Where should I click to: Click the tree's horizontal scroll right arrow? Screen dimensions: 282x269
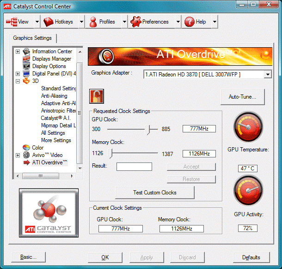click(72, 176)
